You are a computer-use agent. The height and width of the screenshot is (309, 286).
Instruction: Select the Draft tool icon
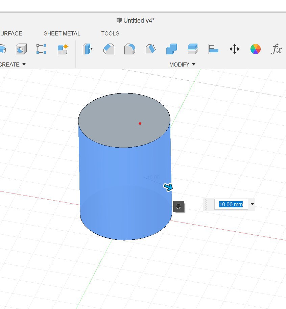(151, 49)
